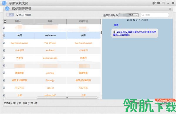Toggle checkbox for the YvesSaintLaurent row
The height and width of the screenshot is (114, 176).
click(x=4, y=43)
